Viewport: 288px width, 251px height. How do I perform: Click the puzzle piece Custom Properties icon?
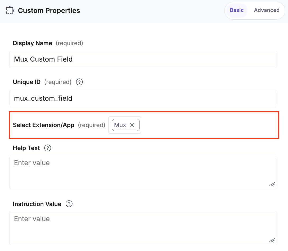9,11
